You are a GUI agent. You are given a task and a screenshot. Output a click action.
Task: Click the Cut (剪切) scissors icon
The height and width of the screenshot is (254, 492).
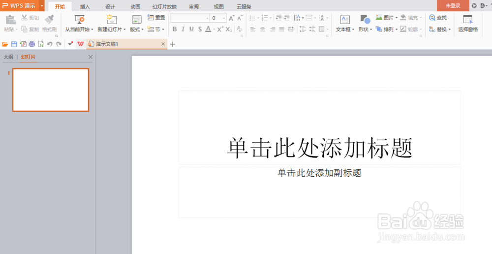pos(25,18)
